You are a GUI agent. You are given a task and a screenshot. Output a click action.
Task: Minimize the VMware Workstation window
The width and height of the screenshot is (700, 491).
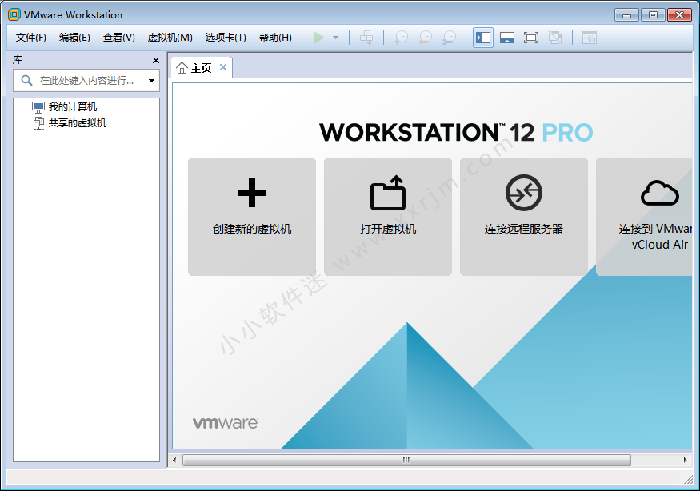click(626, 15)
